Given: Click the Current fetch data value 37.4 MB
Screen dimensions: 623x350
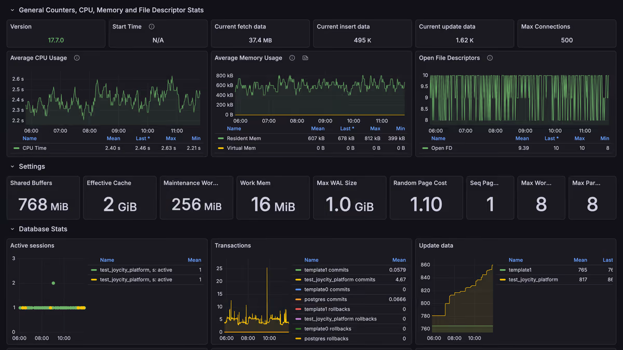Looking at the screenshot, I should [x=260, y=40].
